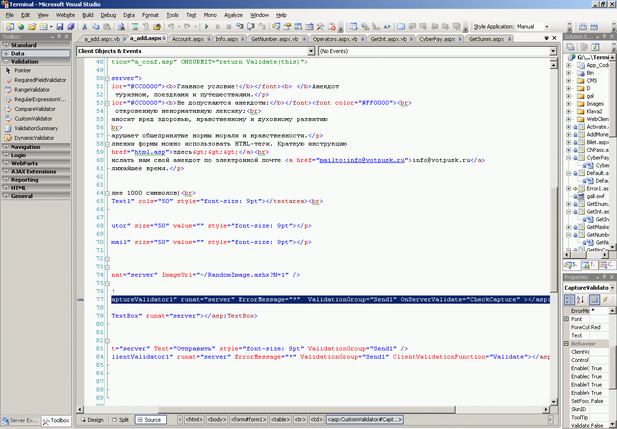Screen dimensions: 617x429
Task: Click the Save All icon
Action: [x=71, y=27]
